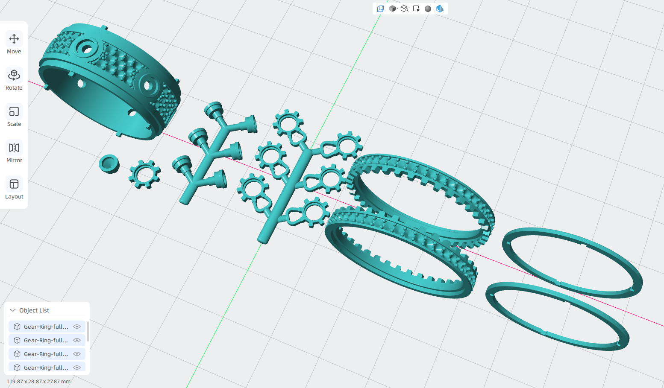Select the Mirror tool
The width and height of the screenshot is (664, 388).
pos(14,152)
